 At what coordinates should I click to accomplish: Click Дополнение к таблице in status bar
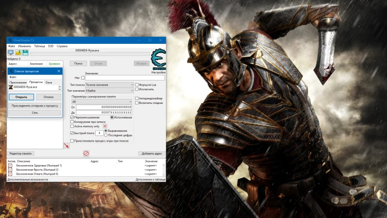click(150, 180)
